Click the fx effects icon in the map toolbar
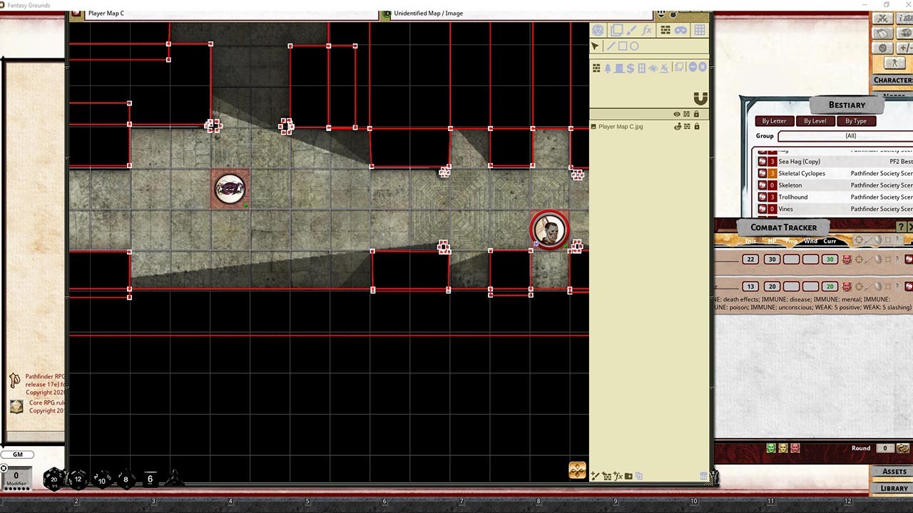The image size is (913, 513). coord(647,30)
